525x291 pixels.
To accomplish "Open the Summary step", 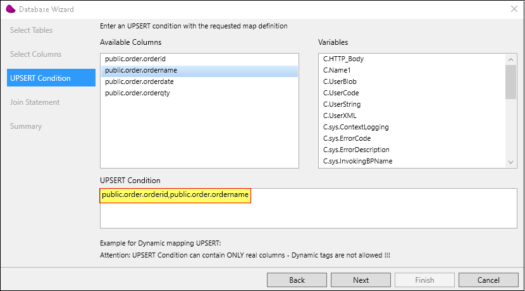I will pyautogui.click(x=26, y=126).
